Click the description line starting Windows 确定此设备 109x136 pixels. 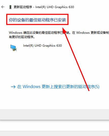pyautogui.click(x=59, y=33)
